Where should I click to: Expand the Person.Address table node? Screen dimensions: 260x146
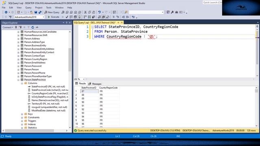click(x=18, y=39)
